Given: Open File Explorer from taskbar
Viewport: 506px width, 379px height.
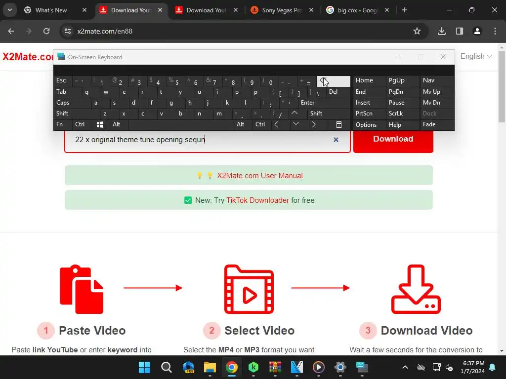Looking at the screenshot, I should [210, 367].
